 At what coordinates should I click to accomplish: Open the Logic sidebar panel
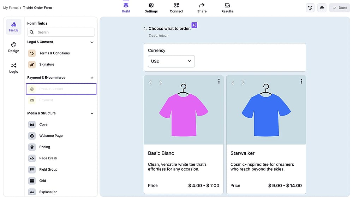[14, 68]
